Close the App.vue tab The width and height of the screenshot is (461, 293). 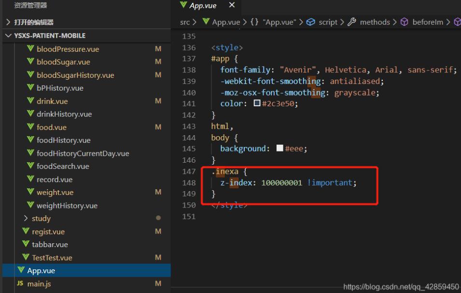[x=232, y=5]
